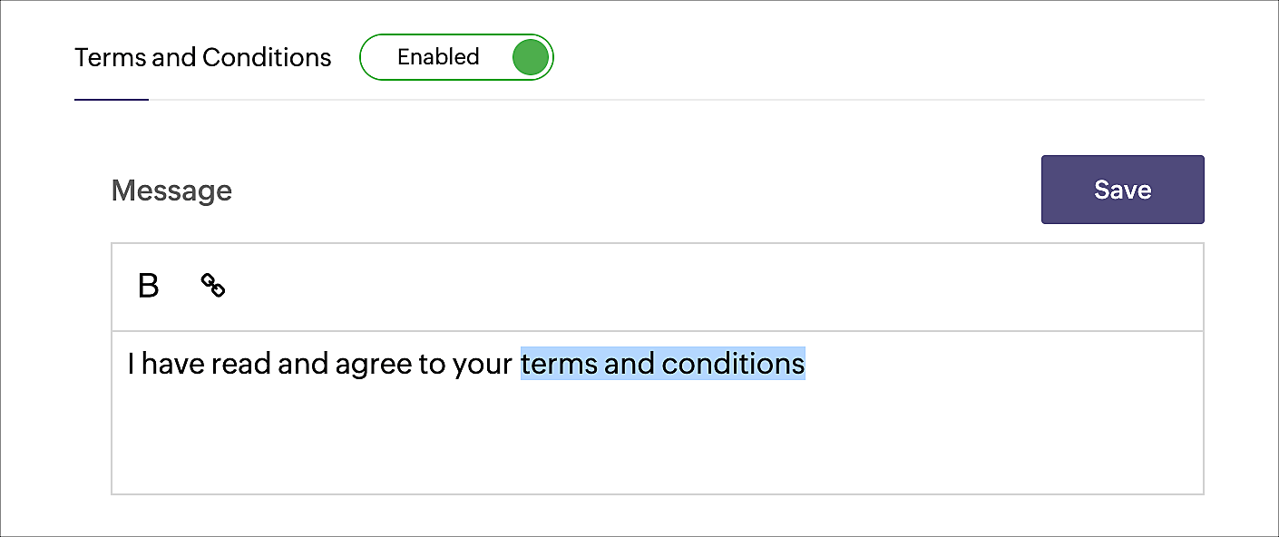This screenshot has height=537, width=1279.
Task: Click the highlighted word "conditions"
Action: (733, 364)
